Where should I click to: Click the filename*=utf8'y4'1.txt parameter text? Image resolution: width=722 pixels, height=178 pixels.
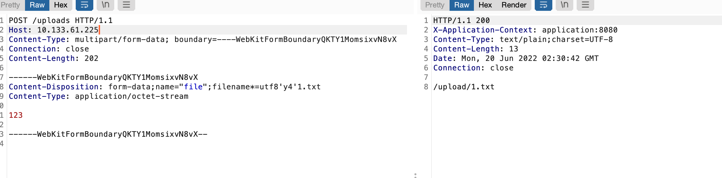click(266, 87)
